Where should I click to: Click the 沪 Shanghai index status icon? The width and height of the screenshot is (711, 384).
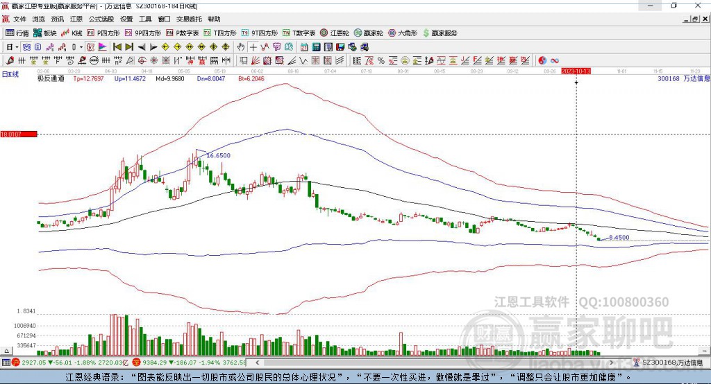tap(16, 363)
